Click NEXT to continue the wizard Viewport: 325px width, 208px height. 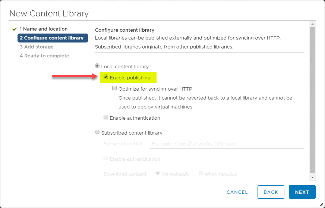[302, 192]
